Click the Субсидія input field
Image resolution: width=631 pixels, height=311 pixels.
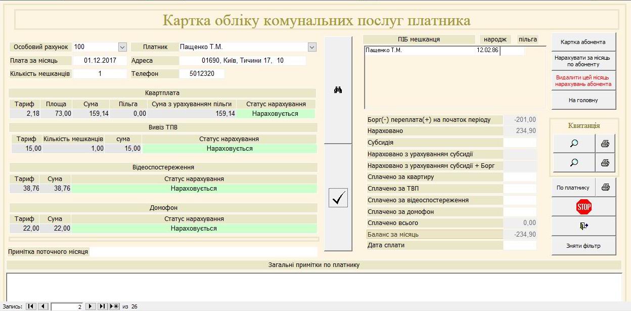pyautogui.click(x=520, y=143)
